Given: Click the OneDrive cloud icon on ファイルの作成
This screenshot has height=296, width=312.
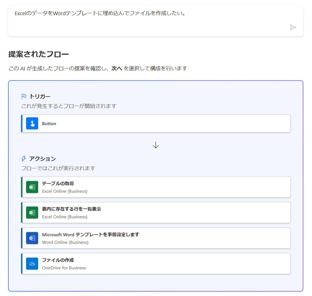Looking at the screenshot, I should pyautogui.click(x=32, y=263).
